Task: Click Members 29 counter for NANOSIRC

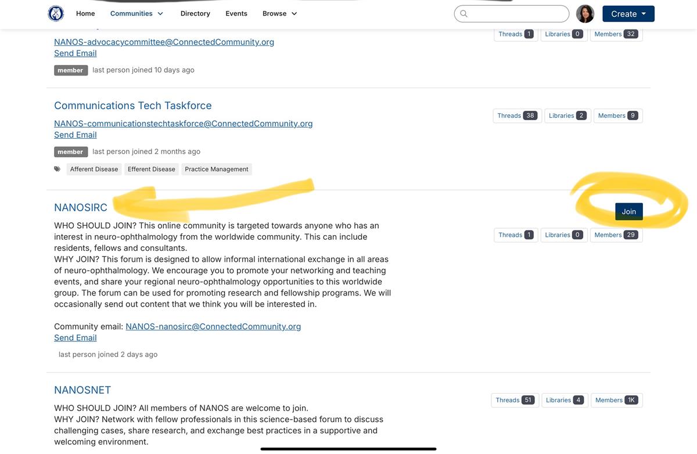Action: 616,234
